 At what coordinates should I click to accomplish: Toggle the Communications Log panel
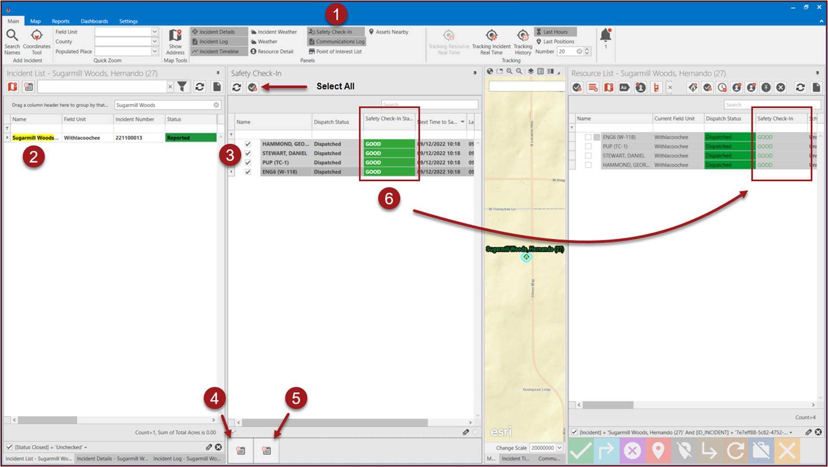tap(337, 41)
